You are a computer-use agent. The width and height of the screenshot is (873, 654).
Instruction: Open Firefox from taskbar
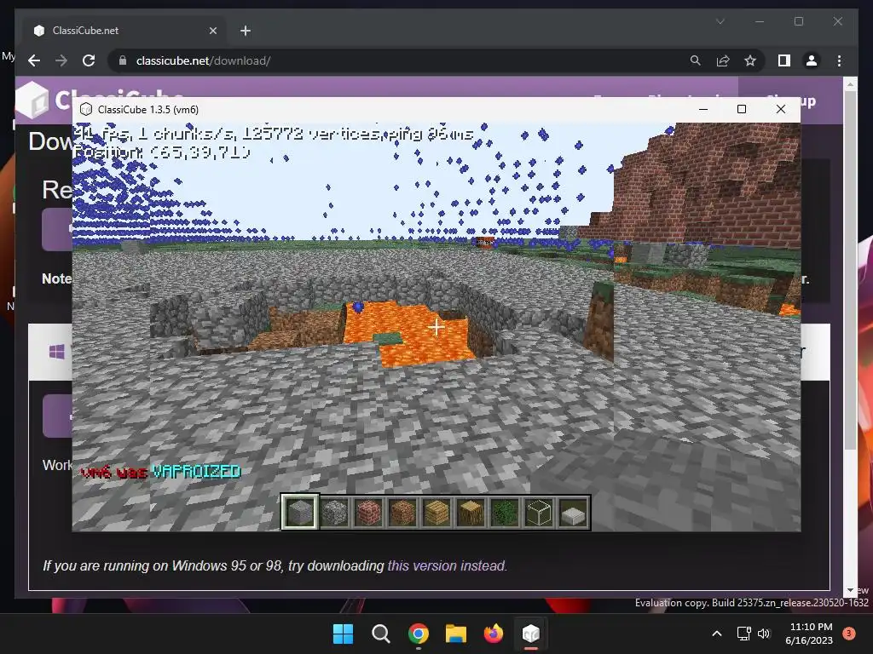click(494, 634)
